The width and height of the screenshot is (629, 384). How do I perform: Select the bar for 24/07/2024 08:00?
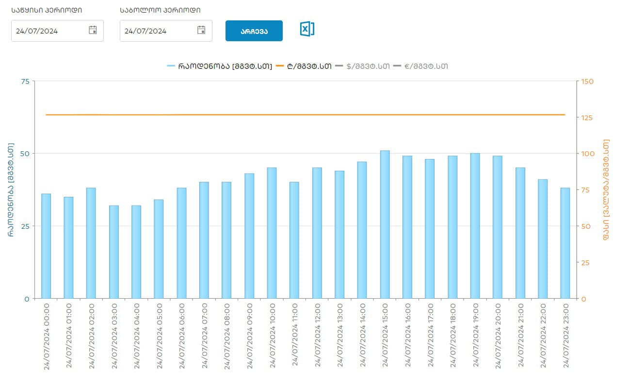(226, 240)
